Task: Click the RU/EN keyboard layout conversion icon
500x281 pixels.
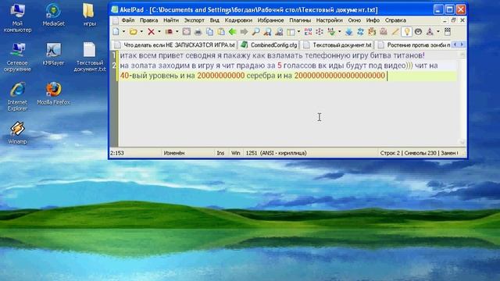Action: pyautogui.click(x=308, y=31)
